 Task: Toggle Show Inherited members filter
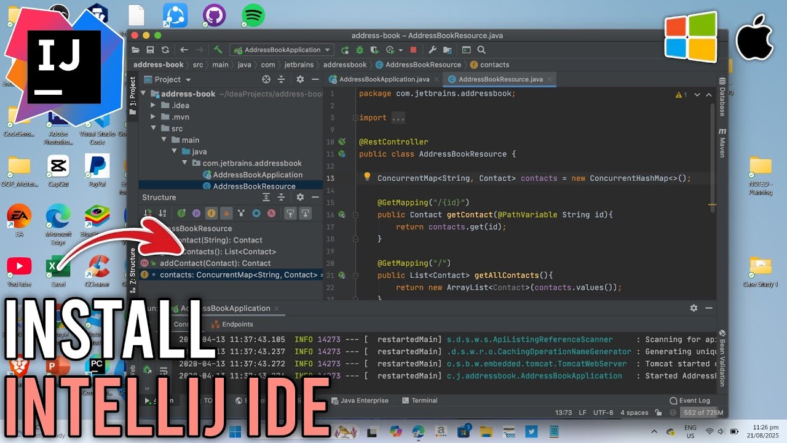241,213
